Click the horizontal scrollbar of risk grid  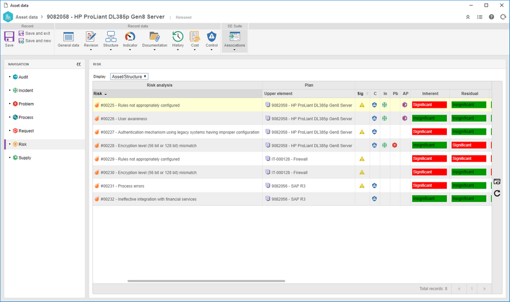point(206,281)
